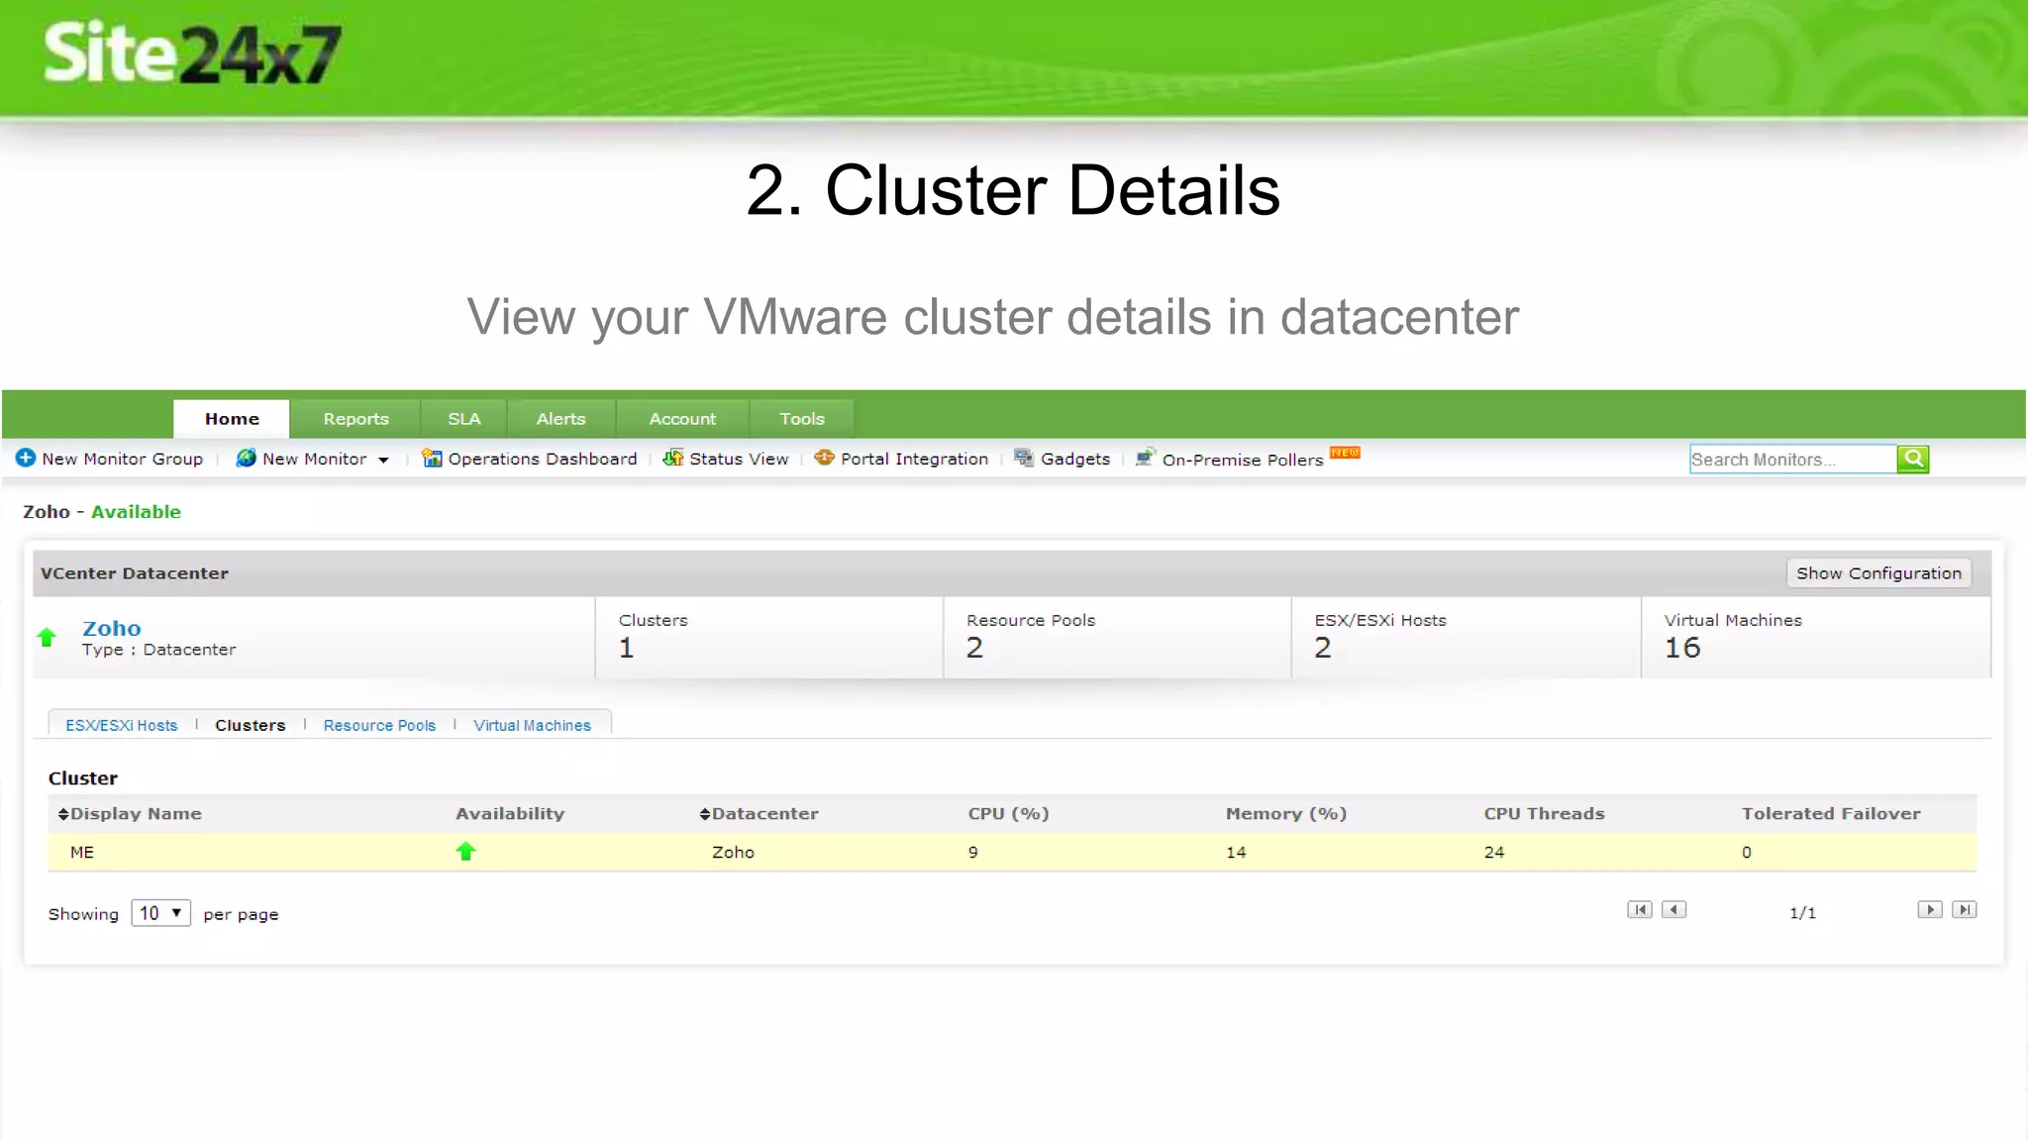
Task: Click the Search Monitors input field
Action: (x=1792, y=459)
